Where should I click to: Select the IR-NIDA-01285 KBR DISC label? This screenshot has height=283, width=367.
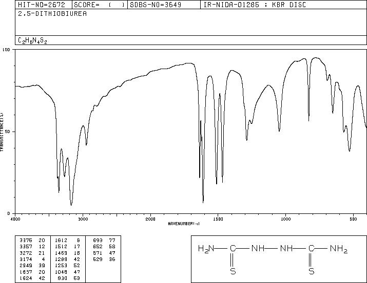click(255, 5)
